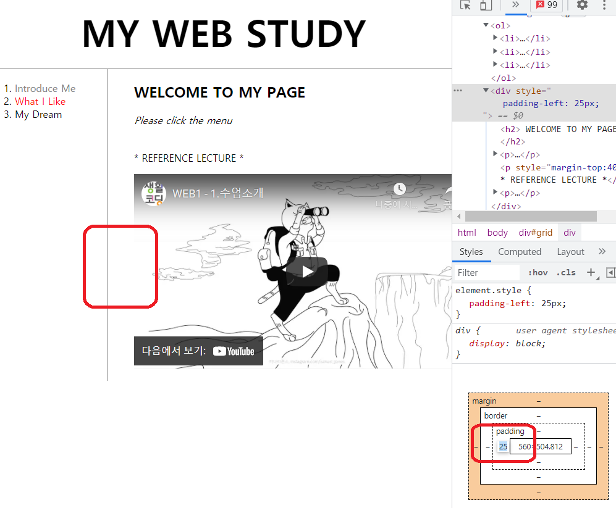The width and height of the screenshot is (616, 508).
Task: Click the watch later clock icon
Action: click(x=400, y=189)
